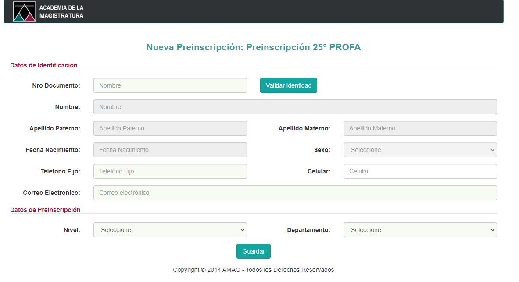Click the Celular input field
The height and width of the screenshot is (282, 519).
pos(420,171)
